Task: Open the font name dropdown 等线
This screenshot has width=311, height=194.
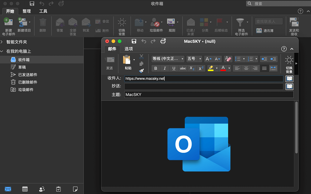Action: [182, 59]
